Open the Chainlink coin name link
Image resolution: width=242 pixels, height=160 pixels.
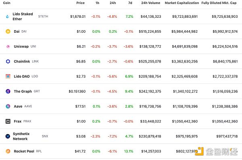(x=22, y=61)
